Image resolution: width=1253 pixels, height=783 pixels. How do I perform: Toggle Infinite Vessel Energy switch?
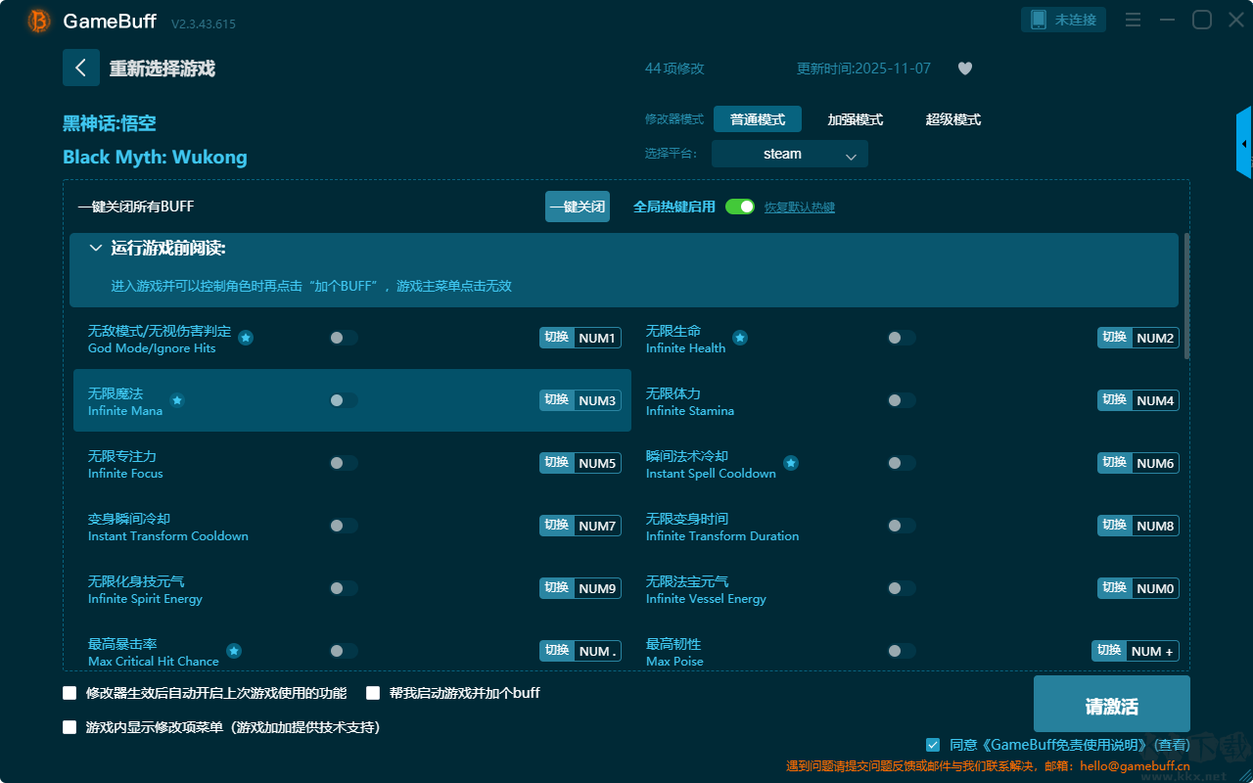pyautogui.click(x=902, y=588)
